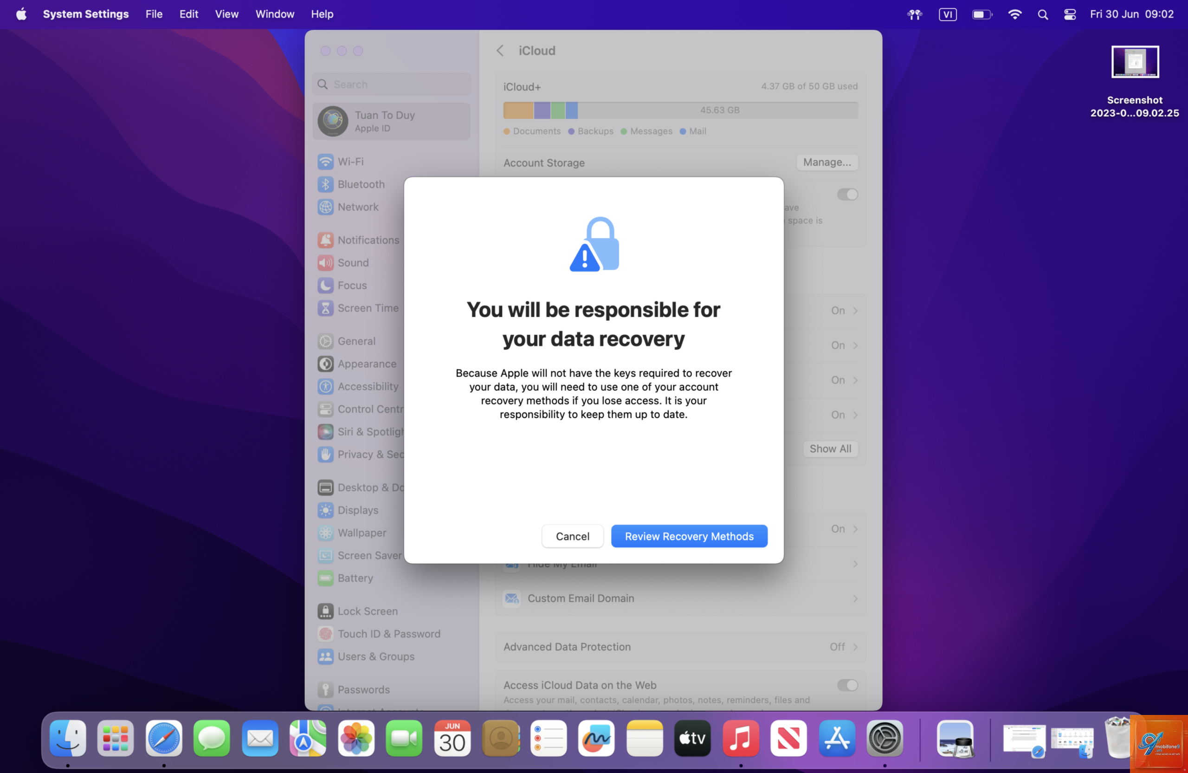The image size is (1188, 773).
Task: Open Music app in Dock
Action: (741, 738)
